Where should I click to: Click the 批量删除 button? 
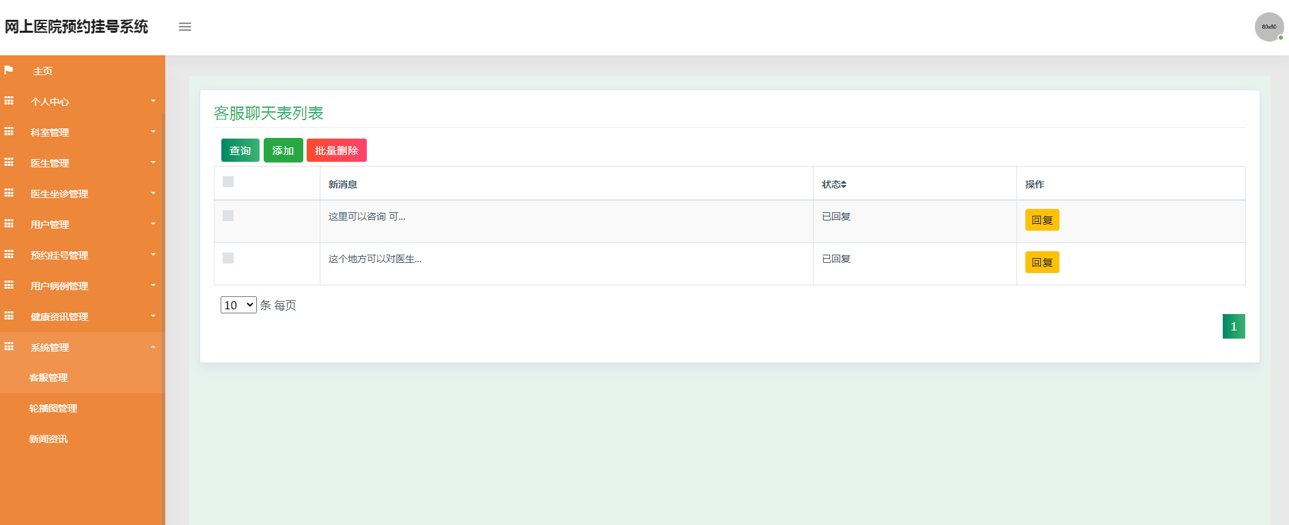point(337,150)
